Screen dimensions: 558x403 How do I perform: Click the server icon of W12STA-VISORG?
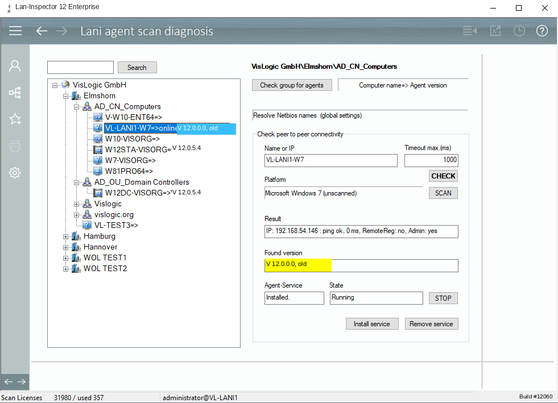point(98,149)
